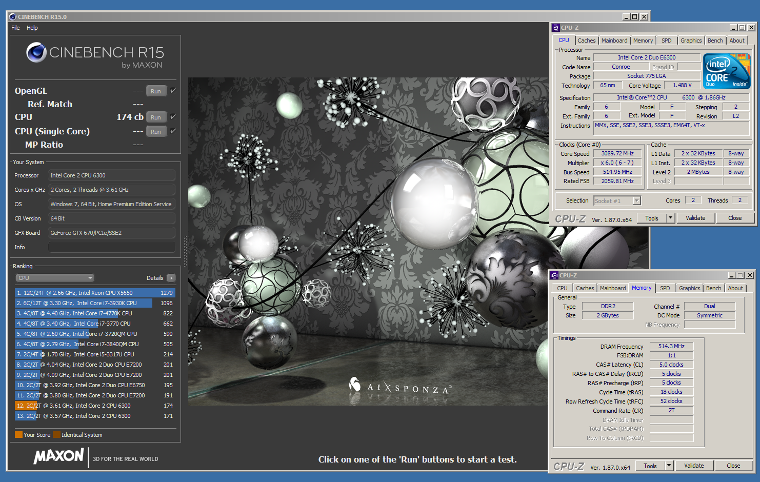Viewport: 760px width, 482px height.
Task: Click DRAM Frequency value 514.3 MHz
Action: [671, 346]
